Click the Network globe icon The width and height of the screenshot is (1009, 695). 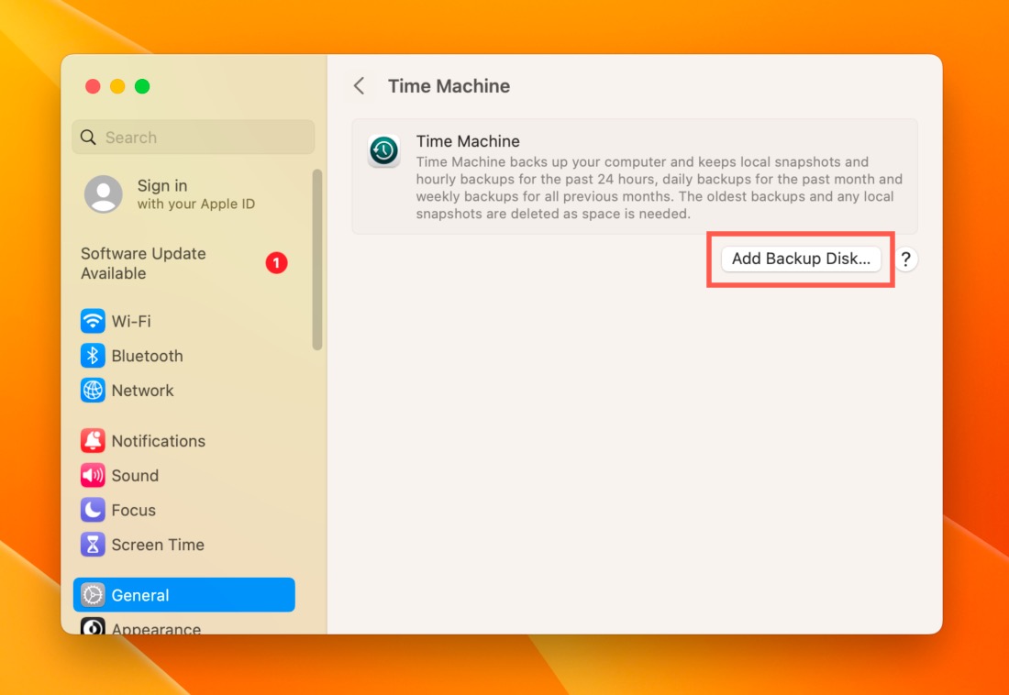tap(93, 391)
